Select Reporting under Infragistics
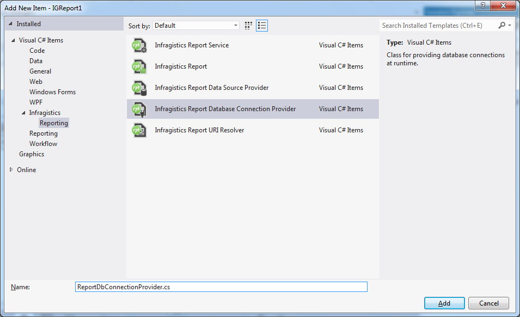The width and height of the screenshot is (520, 317). click(x=54, y=123)
